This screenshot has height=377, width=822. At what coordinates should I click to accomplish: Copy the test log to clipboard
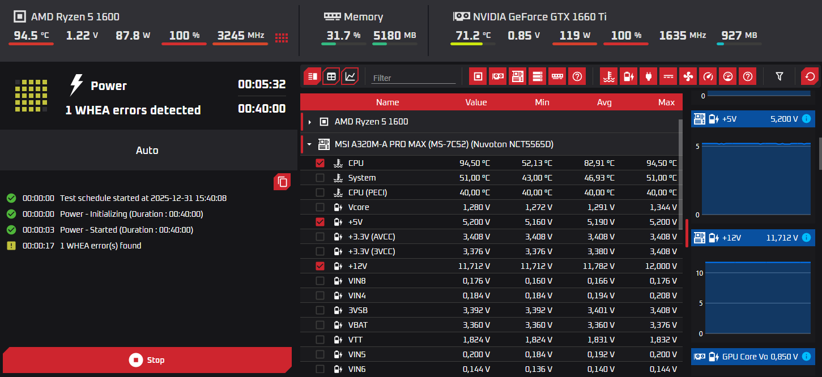(283, 182)
